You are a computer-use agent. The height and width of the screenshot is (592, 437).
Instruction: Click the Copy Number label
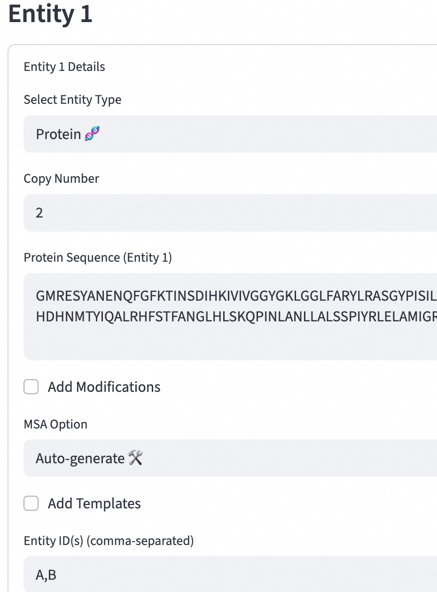pos(62,179)
